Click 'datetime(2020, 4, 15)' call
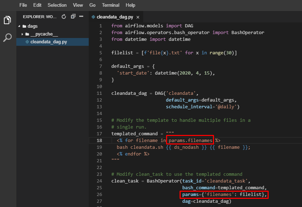 tap(183, 73)
